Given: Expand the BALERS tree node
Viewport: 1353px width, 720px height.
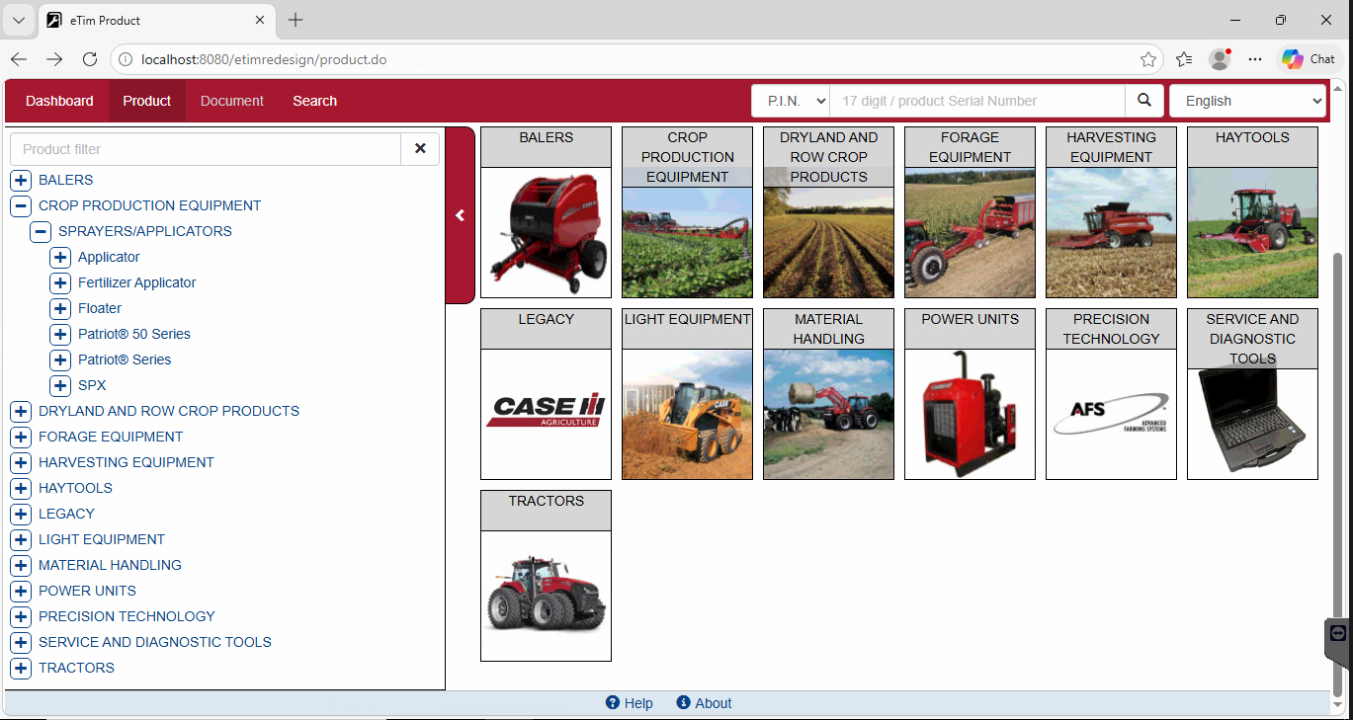Looking at the screenshot, I should click(21, 181).
